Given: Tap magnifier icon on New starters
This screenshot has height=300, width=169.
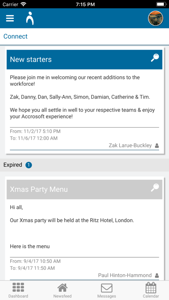Looking at the screenshot, I should tap(155, 58).
